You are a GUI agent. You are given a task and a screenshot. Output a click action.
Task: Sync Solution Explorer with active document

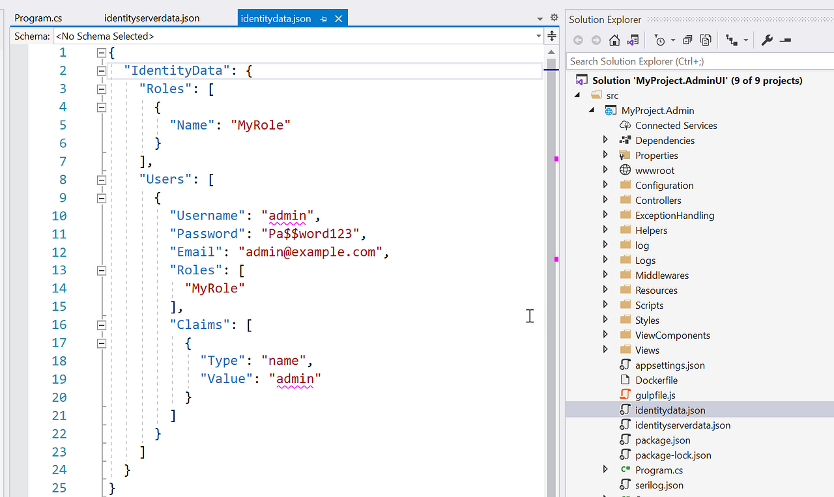tap(634, 40)
